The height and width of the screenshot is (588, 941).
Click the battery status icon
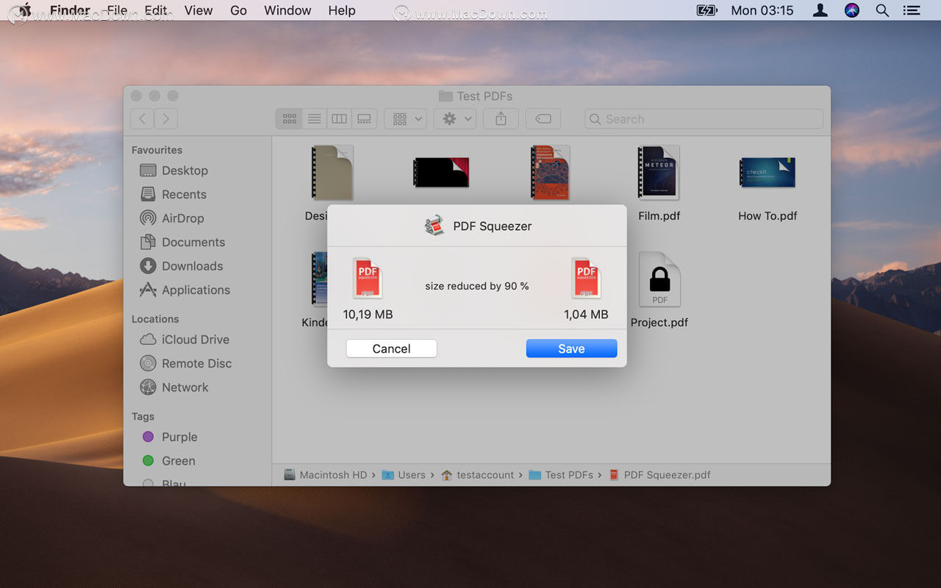click(706, 10)
